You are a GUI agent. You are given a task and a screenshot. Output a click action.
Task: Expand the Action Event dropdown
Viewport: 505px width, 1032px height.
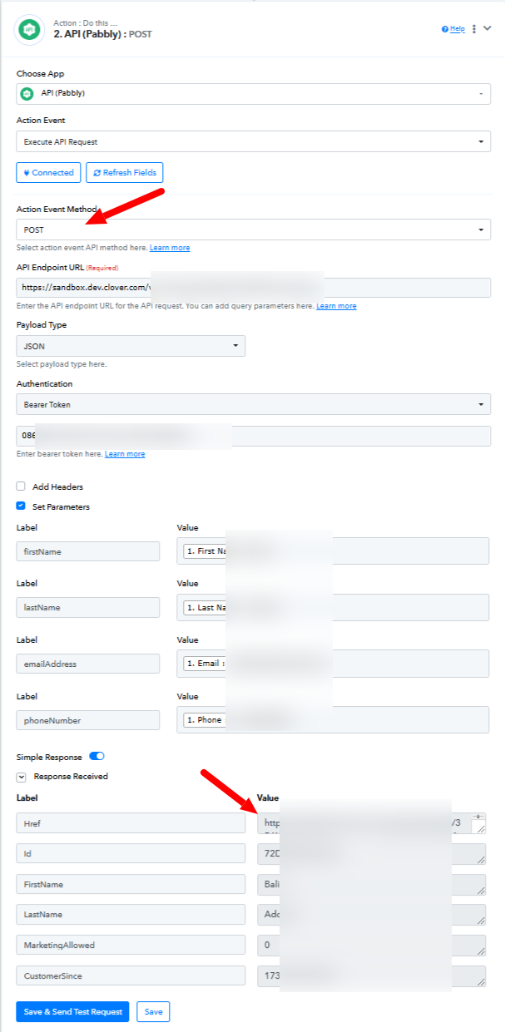[x=254, y=142]
